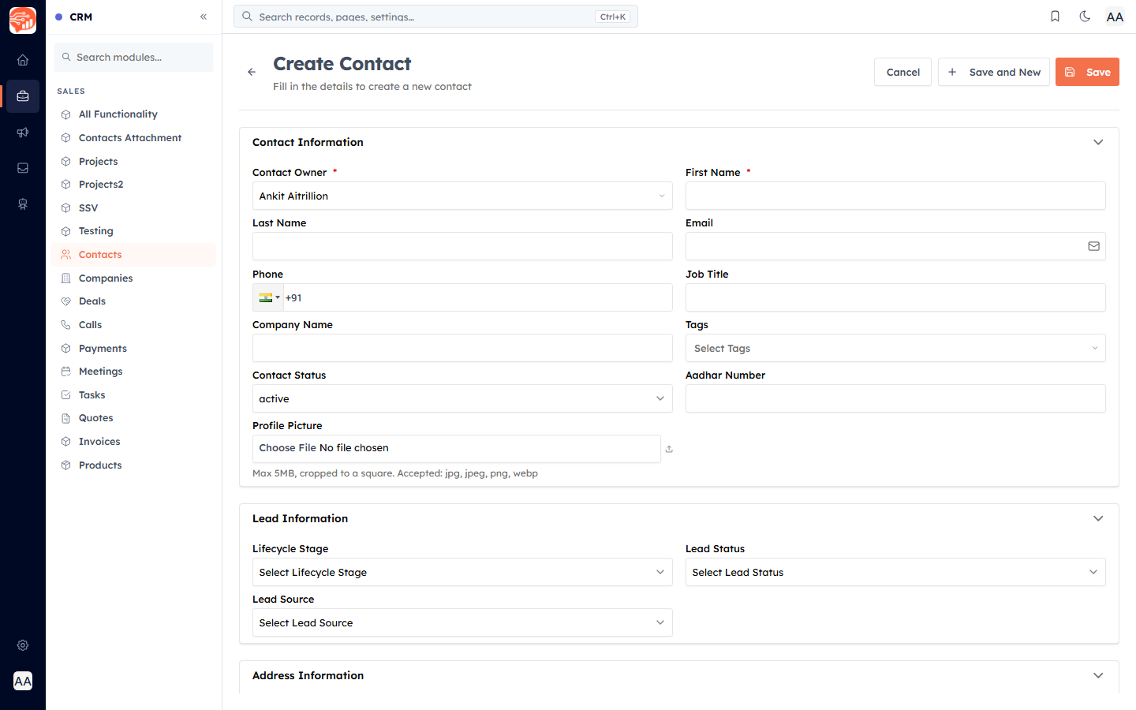Click the Job Title input field
1136x710 pixels.
[895, 297]
